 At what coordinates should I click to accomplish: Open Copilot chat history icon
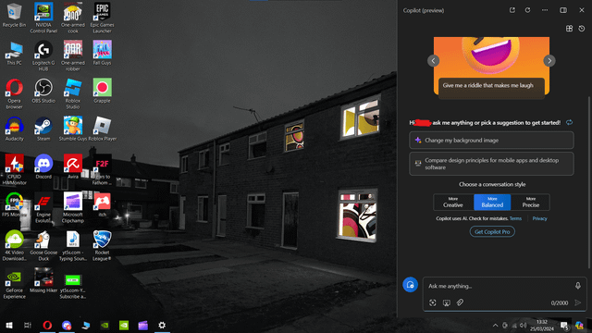pyautogui.click(x=582, y=29)
